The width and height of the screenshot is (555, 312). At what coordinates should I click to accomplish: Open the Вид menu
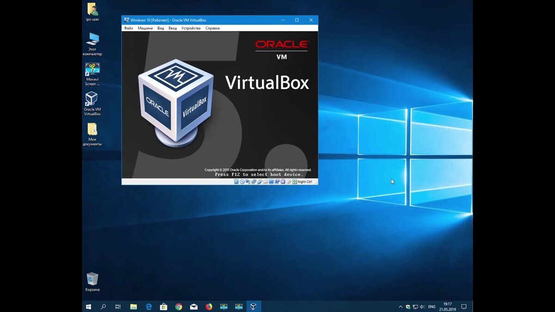[160, 28]
